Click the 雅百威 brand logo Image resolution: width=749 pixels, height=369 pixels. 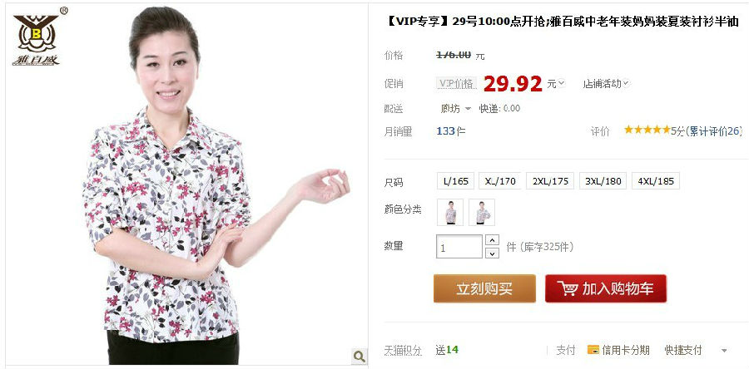[39, 37]
